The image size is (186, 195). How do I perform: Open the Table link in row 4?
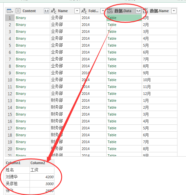point(112,38)
